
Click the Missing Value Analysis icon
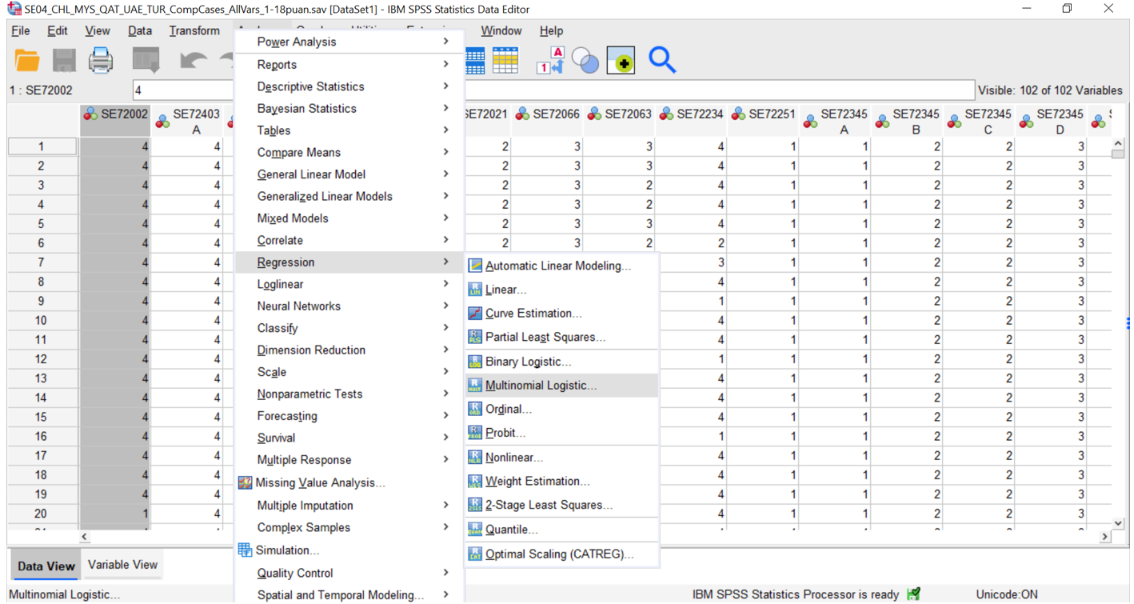[246, 482]
